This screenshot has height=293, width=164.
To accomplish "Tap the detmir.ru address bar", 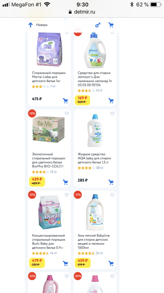I will point(82,12).
